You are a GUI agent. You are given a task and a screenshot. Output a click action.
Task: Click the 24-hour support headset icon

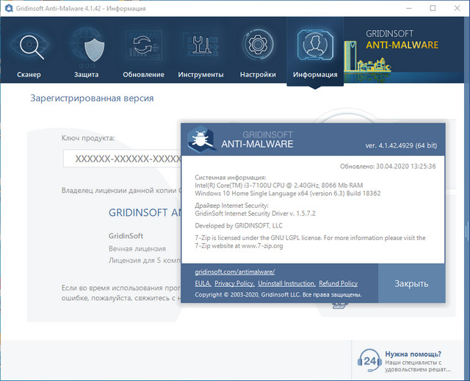coord(369,361)
